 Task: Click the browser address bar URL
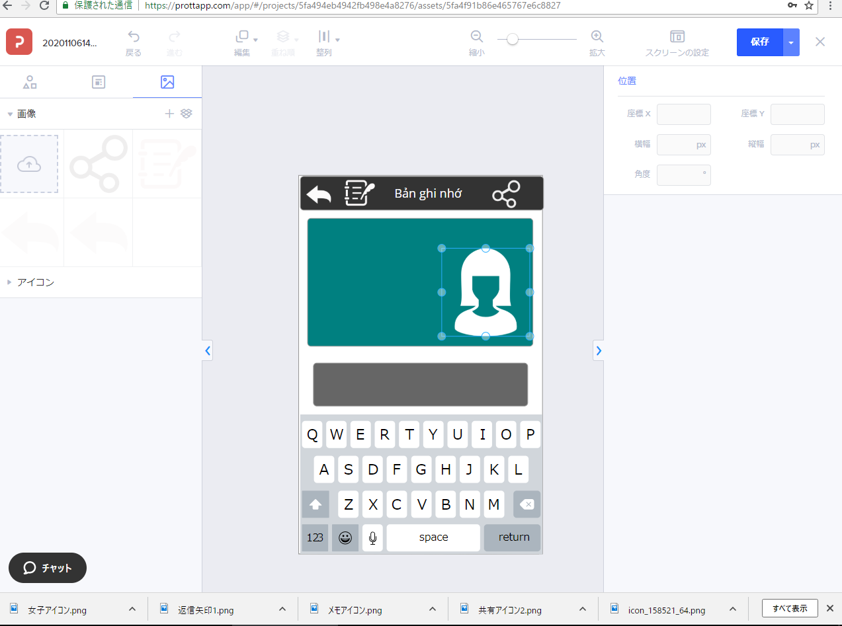pyautogui.click(x=353, y=5)
